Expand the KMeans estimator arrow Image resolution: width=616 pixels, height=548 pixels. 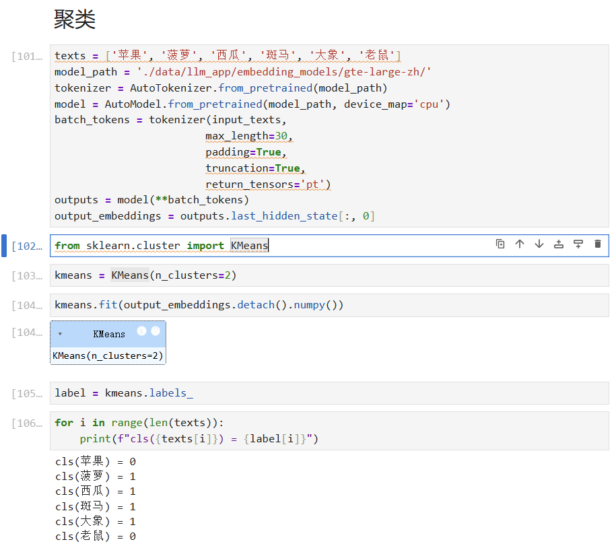pyautogui.click(x=60, y=334)
